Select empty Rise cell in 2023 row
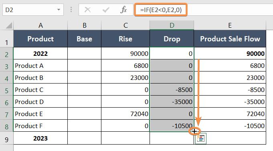 (125, 138)
